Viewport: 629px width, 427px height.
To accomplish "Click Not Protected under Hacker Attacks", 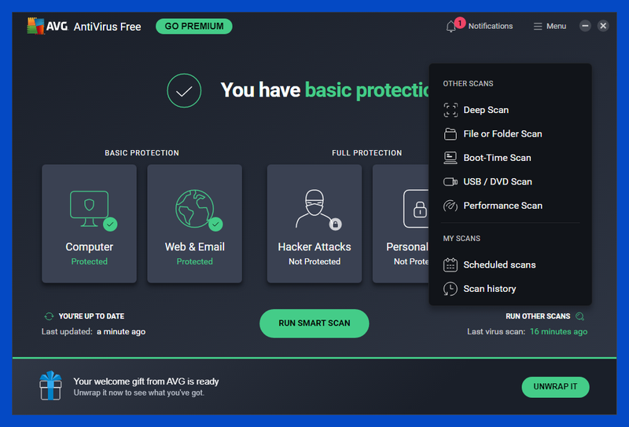I will (314, 261).
